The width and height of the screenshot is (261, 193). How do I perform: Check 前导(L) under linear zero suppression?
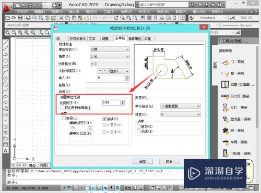coord(64,119)
